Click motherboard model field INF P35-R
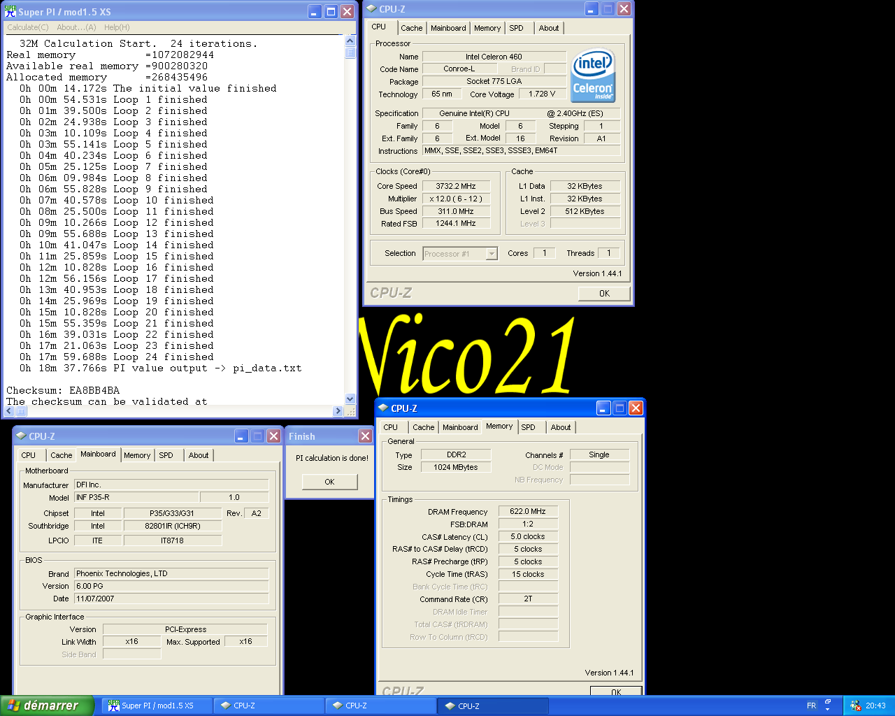Screen dimensions: 895x716 tap(136, 497)
